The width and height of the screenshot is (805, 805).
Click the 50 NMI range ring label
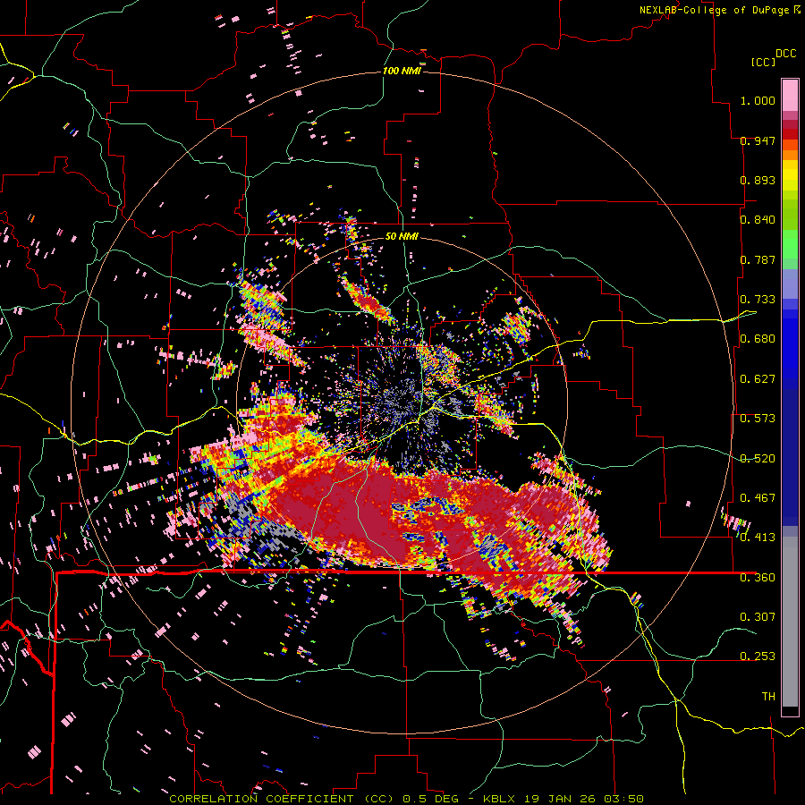click(402, 236)
